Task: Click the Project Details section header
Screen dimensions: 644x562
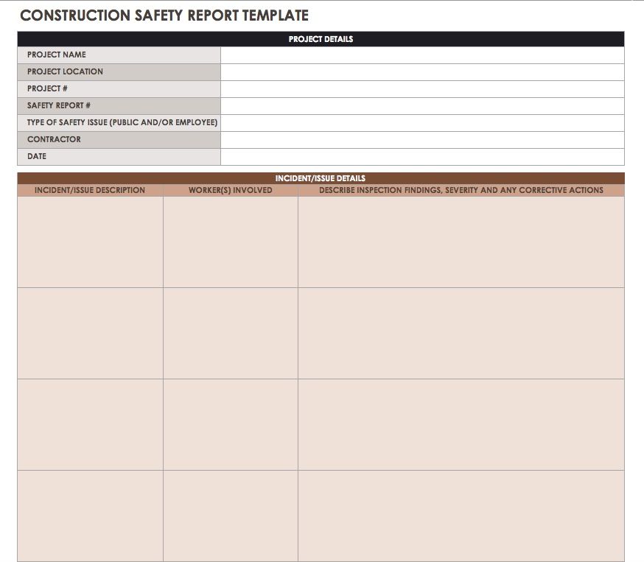Action: 321,39
